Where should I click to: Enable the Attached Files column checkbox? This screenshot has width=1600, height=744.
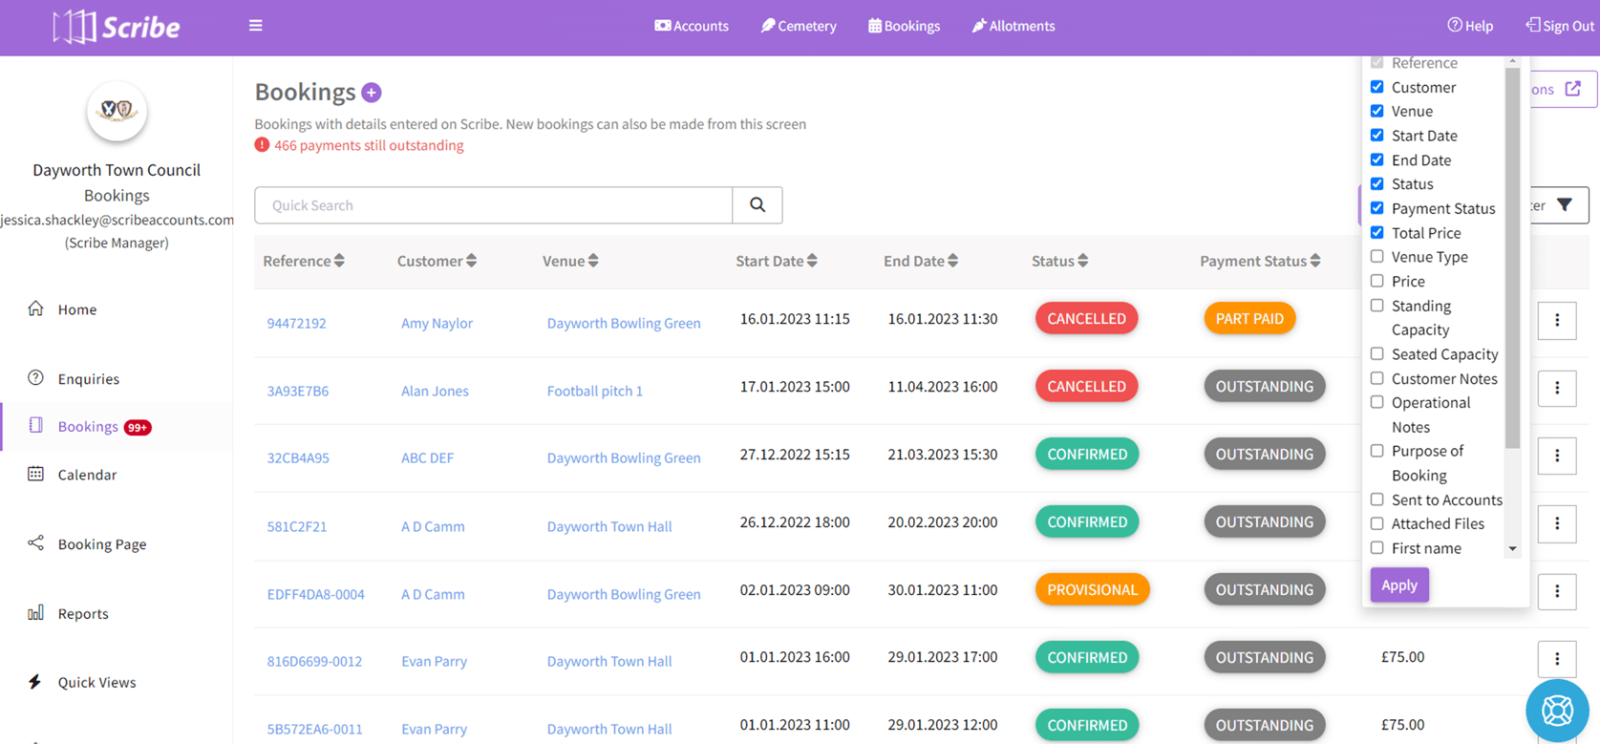click(x=1376, y=523)
